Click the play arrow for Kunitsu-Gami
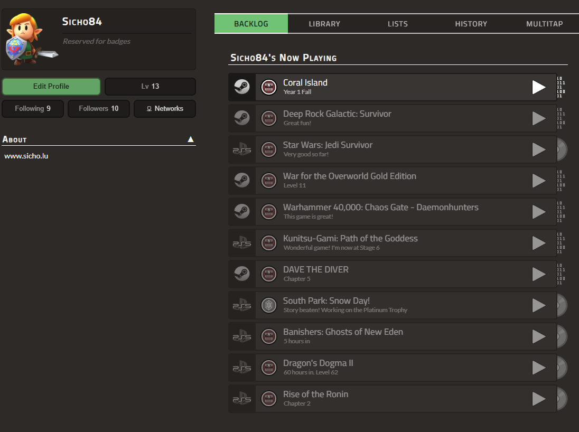This screenshot has width=579, height=432. (x=539, y=243)
